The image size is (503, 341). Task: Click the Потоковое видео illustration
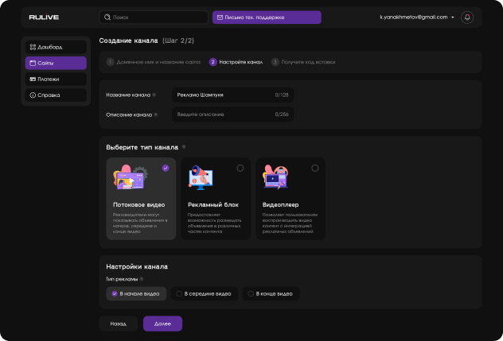[x=130, y=180]
